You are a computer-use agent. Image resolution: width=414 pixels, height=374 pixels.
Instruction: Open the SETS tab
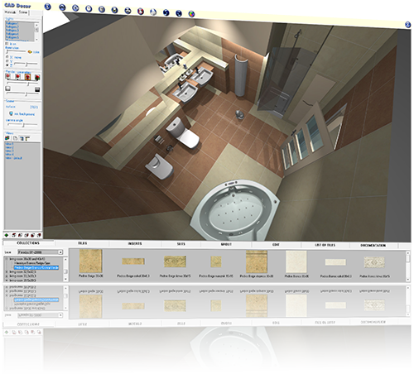coord(181,244)
